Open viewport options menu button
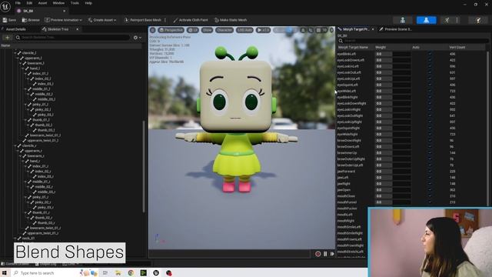This screenshot has height=277, width=492. [x=153, y=30]
